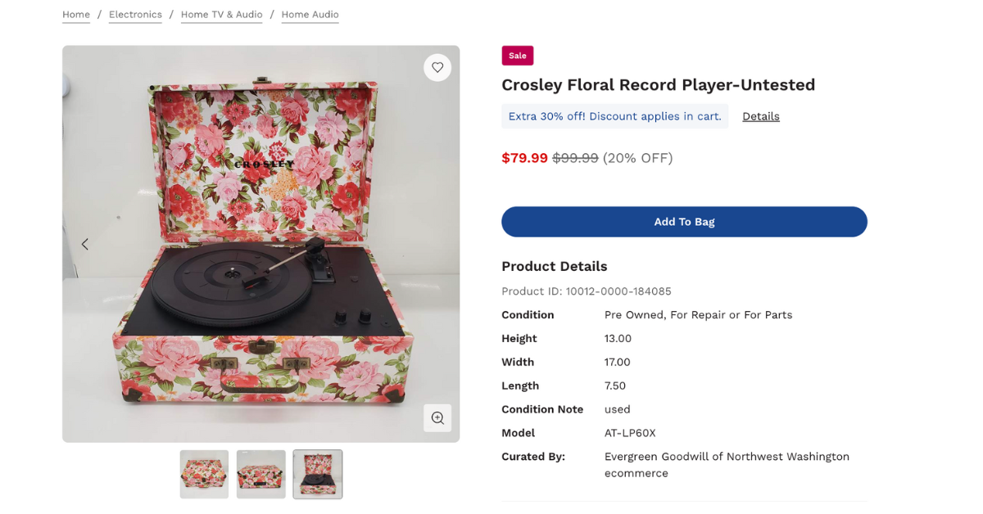Open the Electronics breadcrumb category
The image size is (983, 514).
point(135,15)
